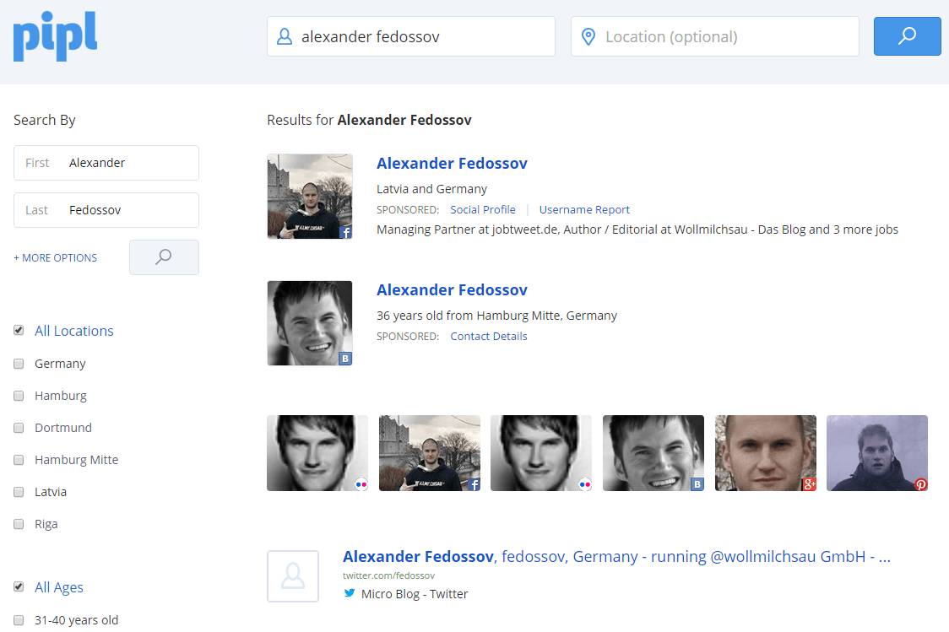The height and width of the screenshot is (632, 949).
Task: Click the Pinterest badge on last thumbnail
Action: click(x=920, y=483)
